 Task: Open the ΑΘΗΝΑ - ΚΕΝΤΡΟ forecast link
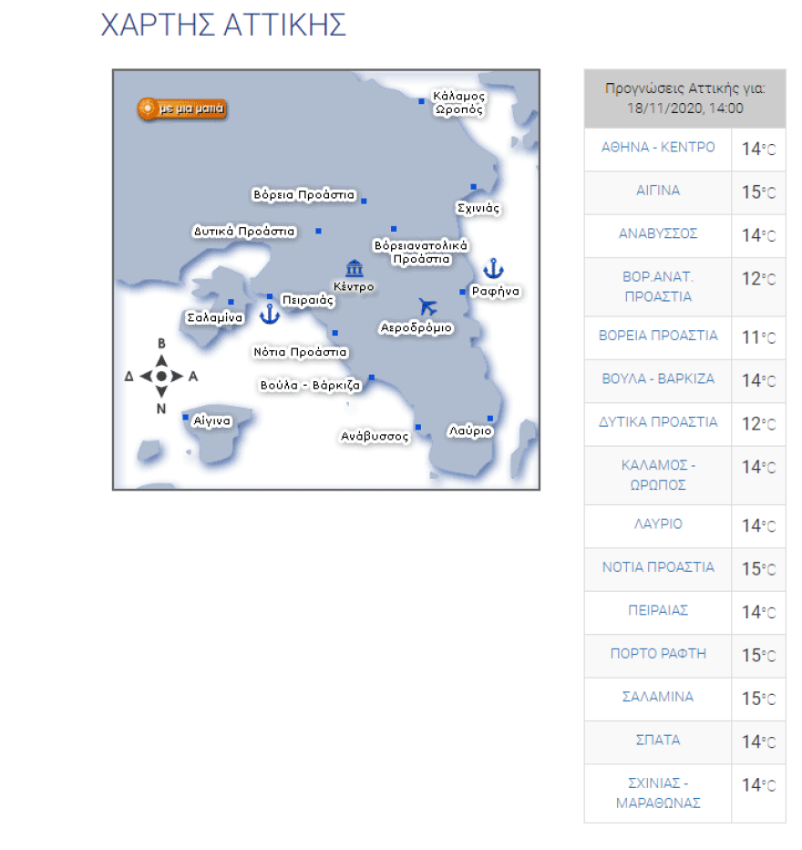coord(658,148)
